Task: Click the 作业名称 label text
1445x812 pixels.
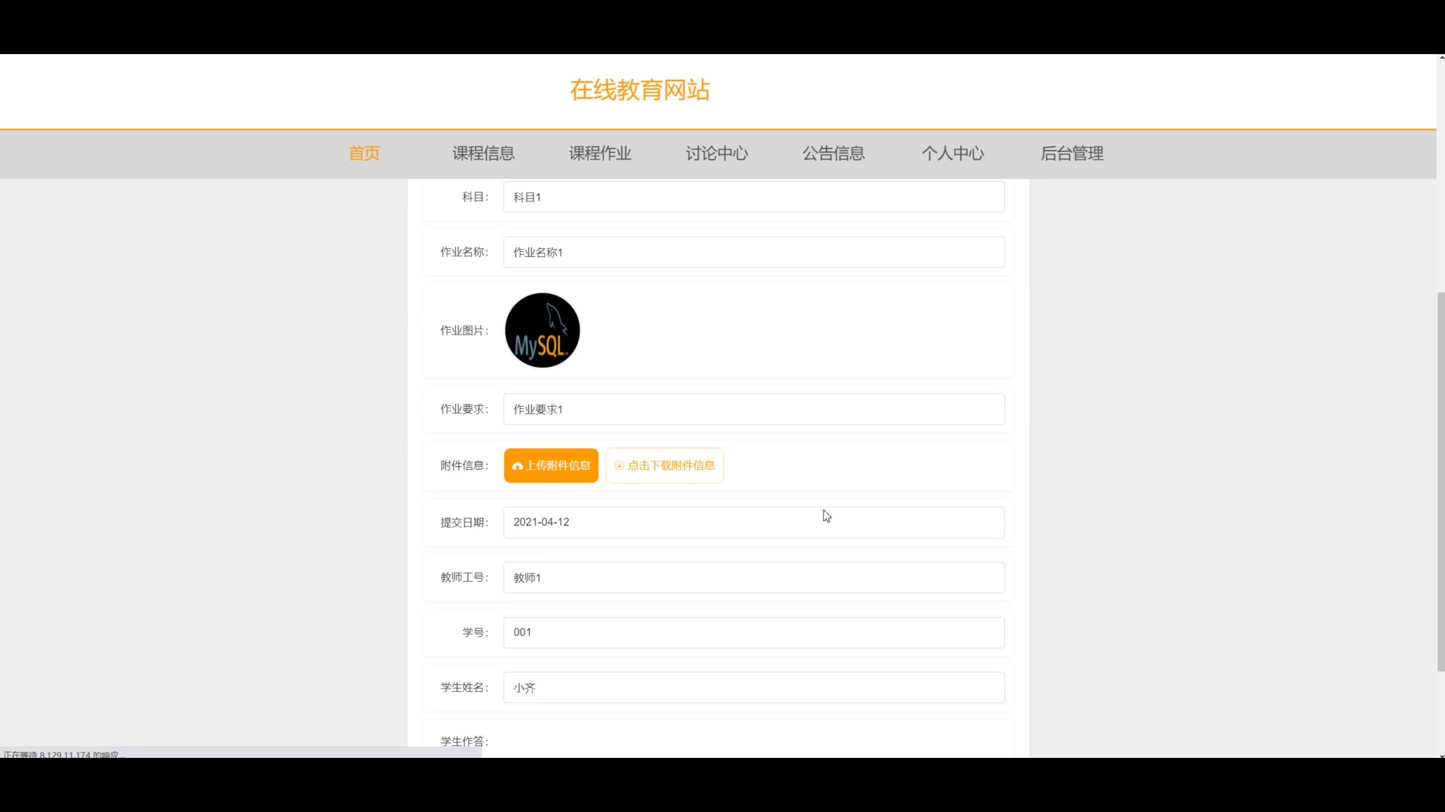Action: (464, 252)
